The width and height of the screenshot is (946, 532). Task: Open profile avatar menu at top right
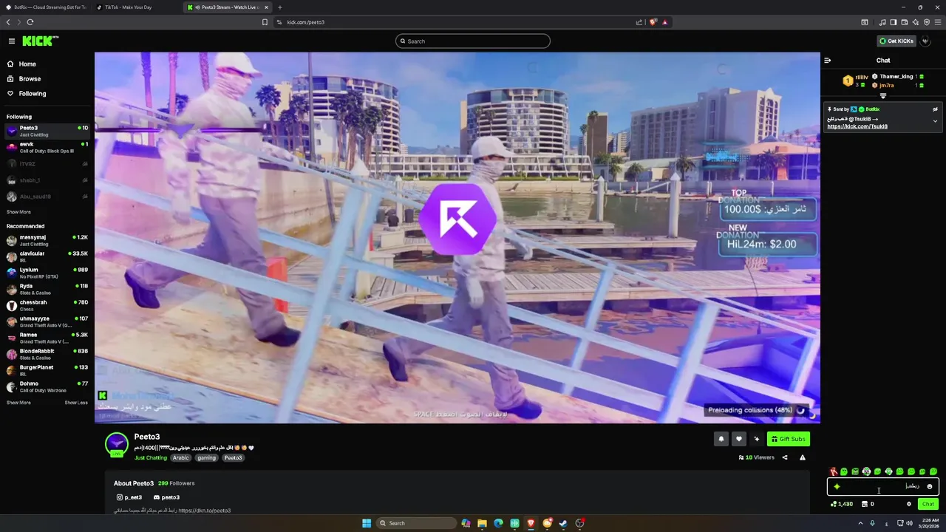click(925, 41)
